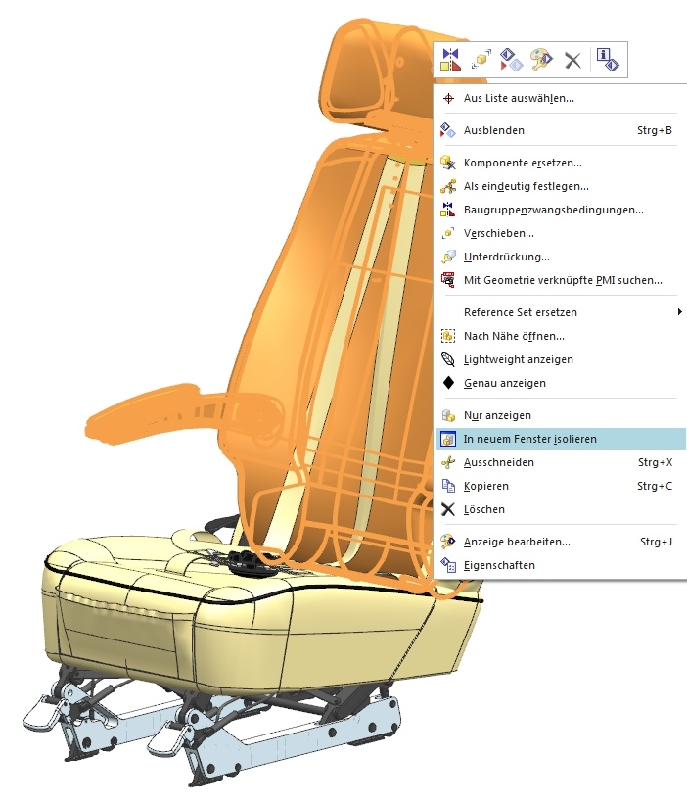Image resolution: width=687 pixels, height=805 pixels.
Task: Select 'Ausblenden' from context menu
Action: (561, 130)
